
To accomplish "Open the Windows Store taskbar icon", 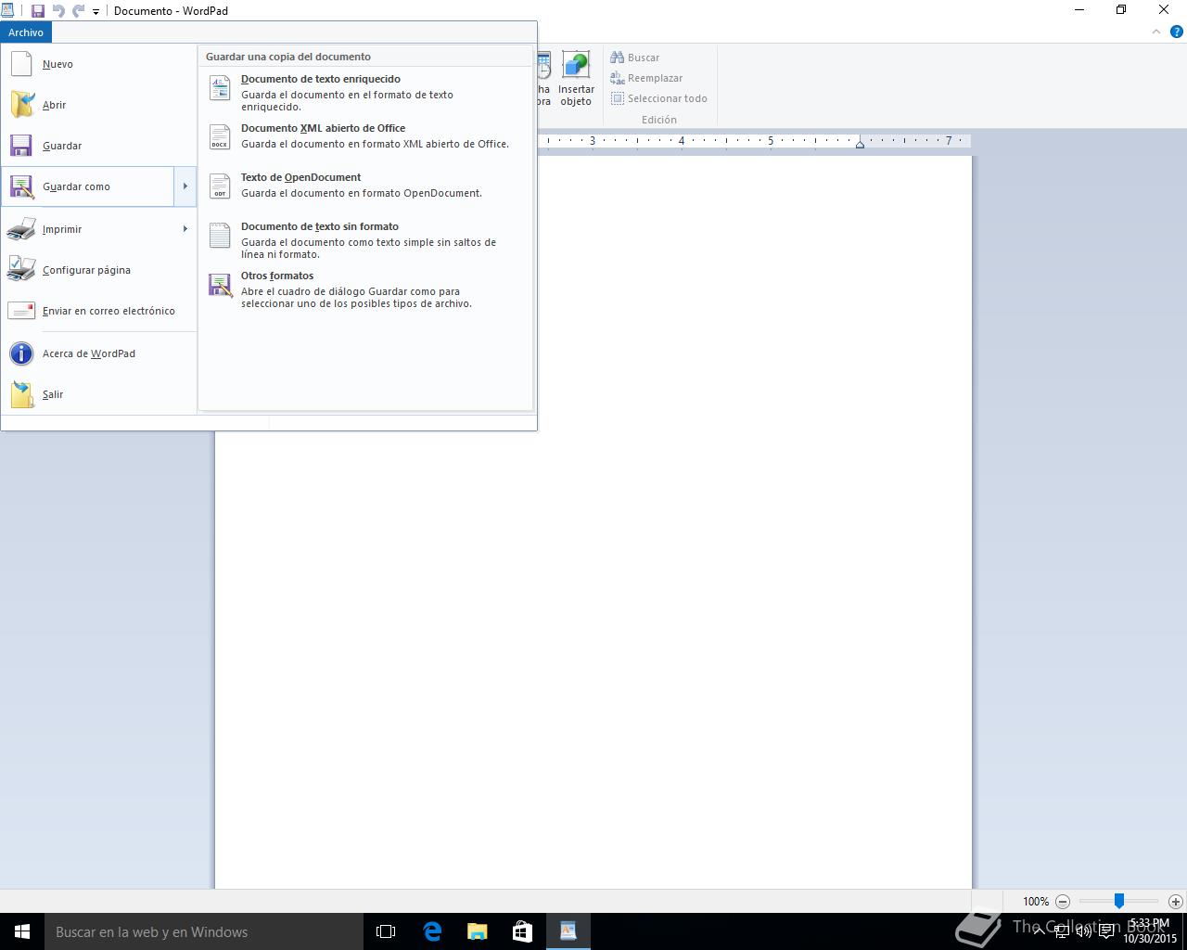I will [522, 931].
